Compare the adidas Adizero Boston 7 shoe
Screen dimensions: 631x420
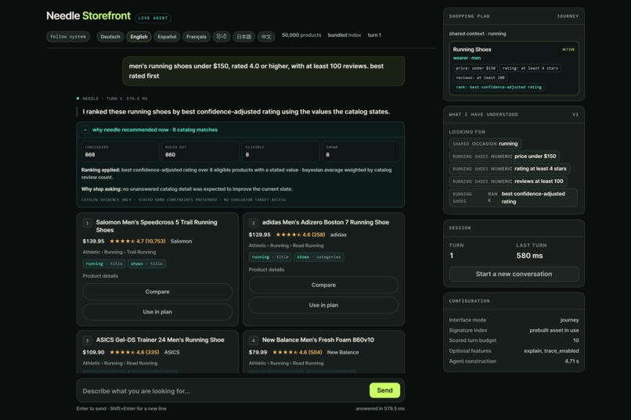[323, 285]
